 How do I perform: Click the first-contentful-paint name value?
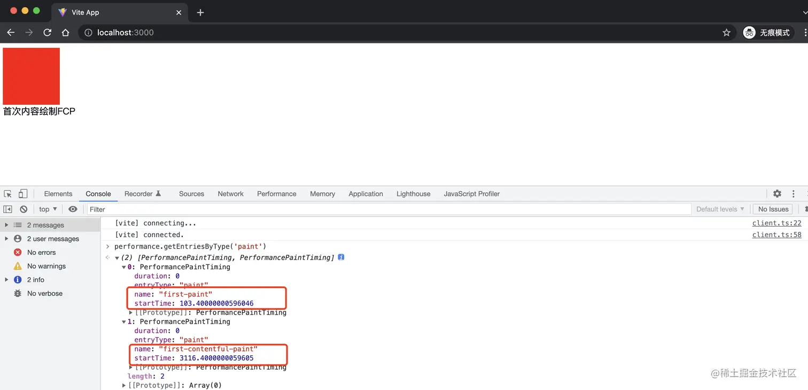pyautogui.click(x=208, y=349)
